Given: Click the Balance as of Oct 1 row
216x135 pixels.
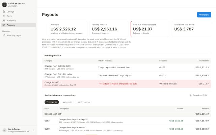Looking at the screenshot, I should pyautogui.click(x=127, y=114).
